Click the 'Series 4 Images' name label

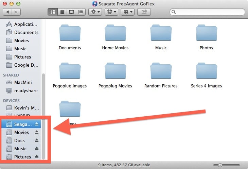tap(207, 86)
